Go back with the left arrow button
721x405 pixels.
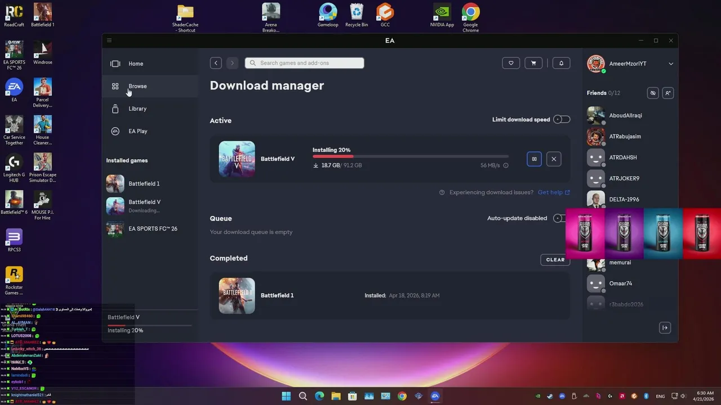[216, 63]
